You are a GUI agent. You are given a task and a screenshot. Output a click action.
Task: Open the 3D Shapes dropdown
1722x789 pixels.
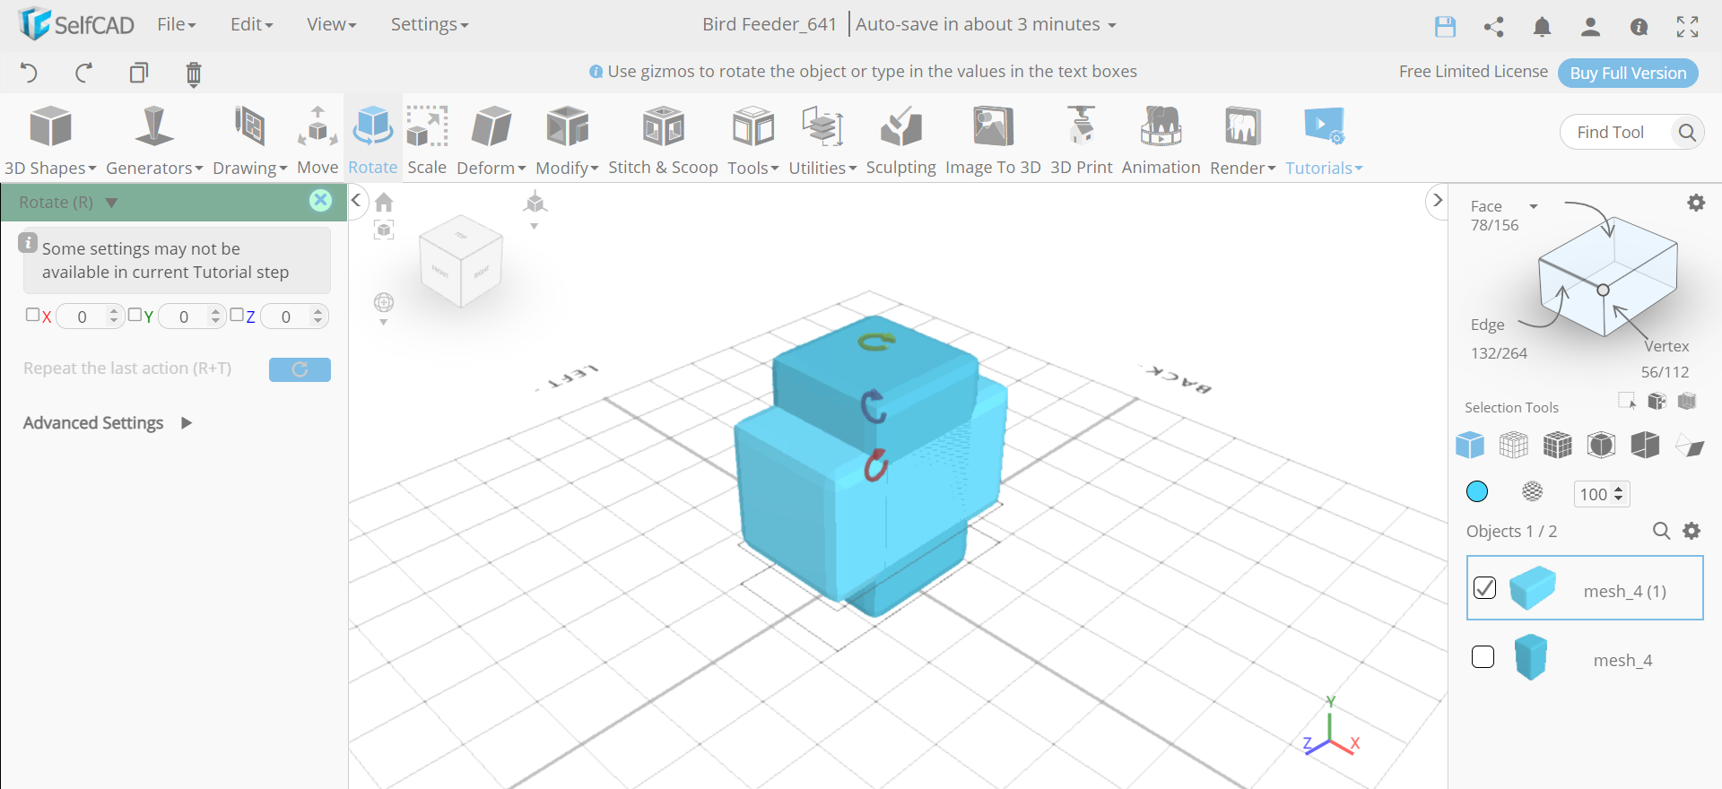pos(50,141)
